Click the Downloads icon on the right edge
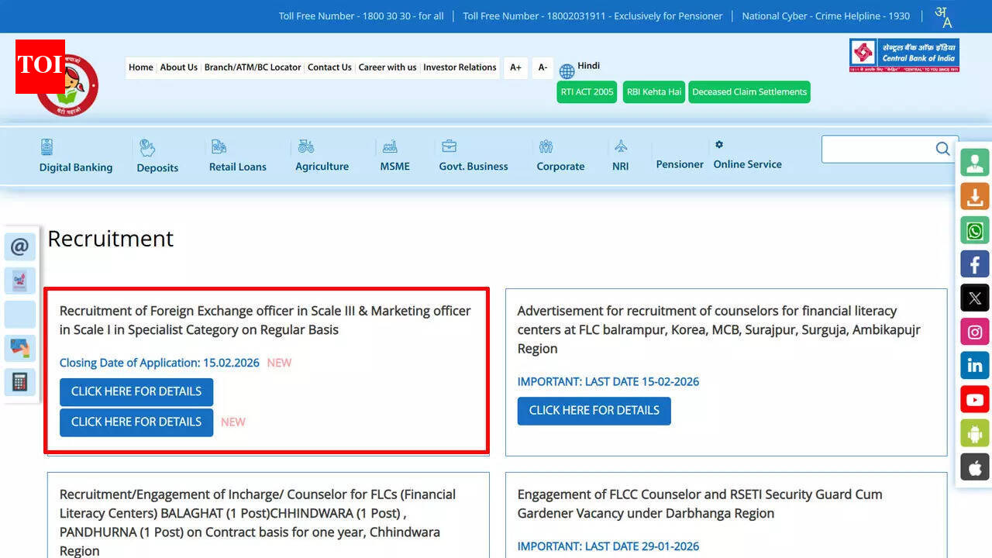This screenshot has width=992, height=558. [974, 196]
